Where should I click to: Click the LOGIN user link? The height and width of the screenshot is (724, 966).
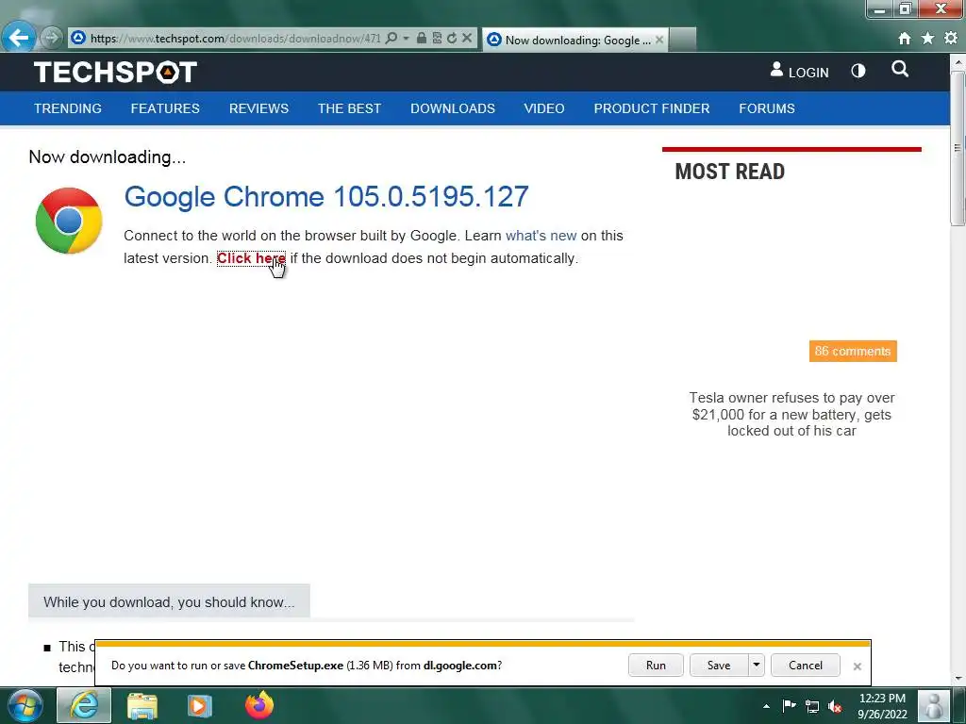coord(799,71)
